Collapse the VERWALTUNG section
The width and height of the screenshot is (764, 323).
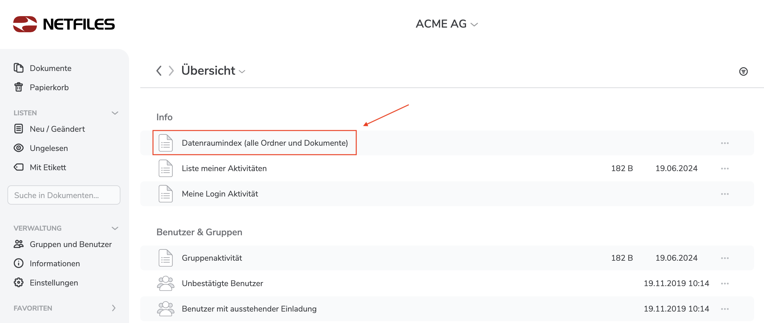115,228
